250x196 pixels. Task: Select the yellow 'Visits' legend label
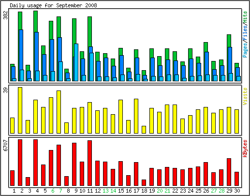tap(245, 96)
